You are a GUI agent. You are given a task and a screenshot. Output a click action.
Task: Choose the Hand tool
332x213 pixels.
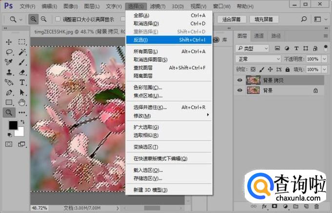pyautogui.click(x=22, y=102)
